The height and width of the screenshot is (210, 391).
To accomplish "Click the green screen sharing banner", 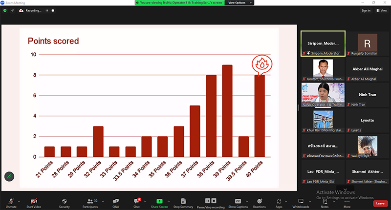I will click(179, 3).
